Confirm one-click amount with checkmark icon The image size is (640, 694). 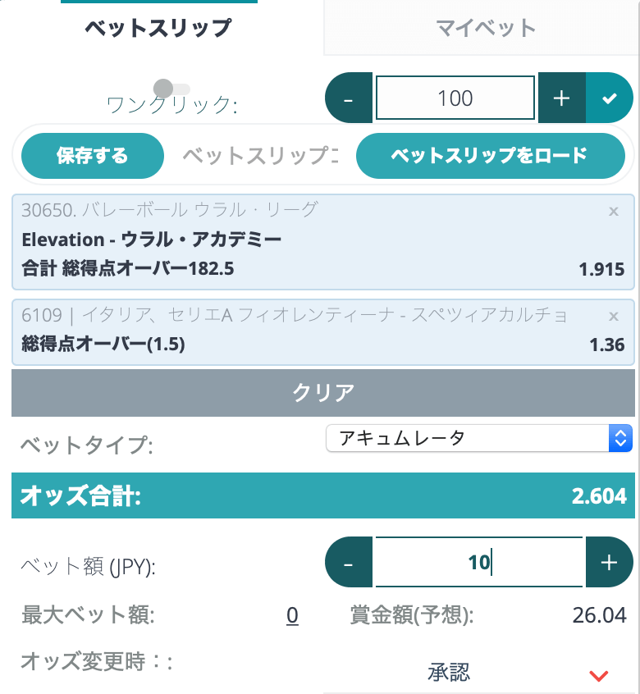coord(609,99)
